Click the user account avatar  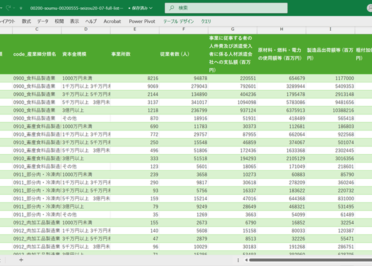click(x=370, y=8)
